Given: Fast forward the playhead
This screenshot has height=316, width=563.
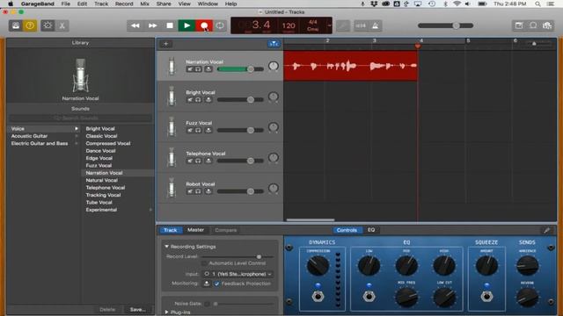Looking at the screenshot, I should [152, 25].
